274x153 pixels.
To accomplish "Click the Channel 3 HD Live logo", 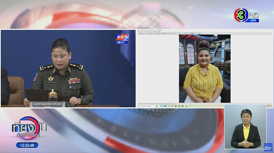I will point(247,15).
